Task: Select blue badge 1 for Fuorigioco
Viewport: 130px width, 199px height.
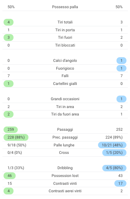Action: [x=121, y=68]
